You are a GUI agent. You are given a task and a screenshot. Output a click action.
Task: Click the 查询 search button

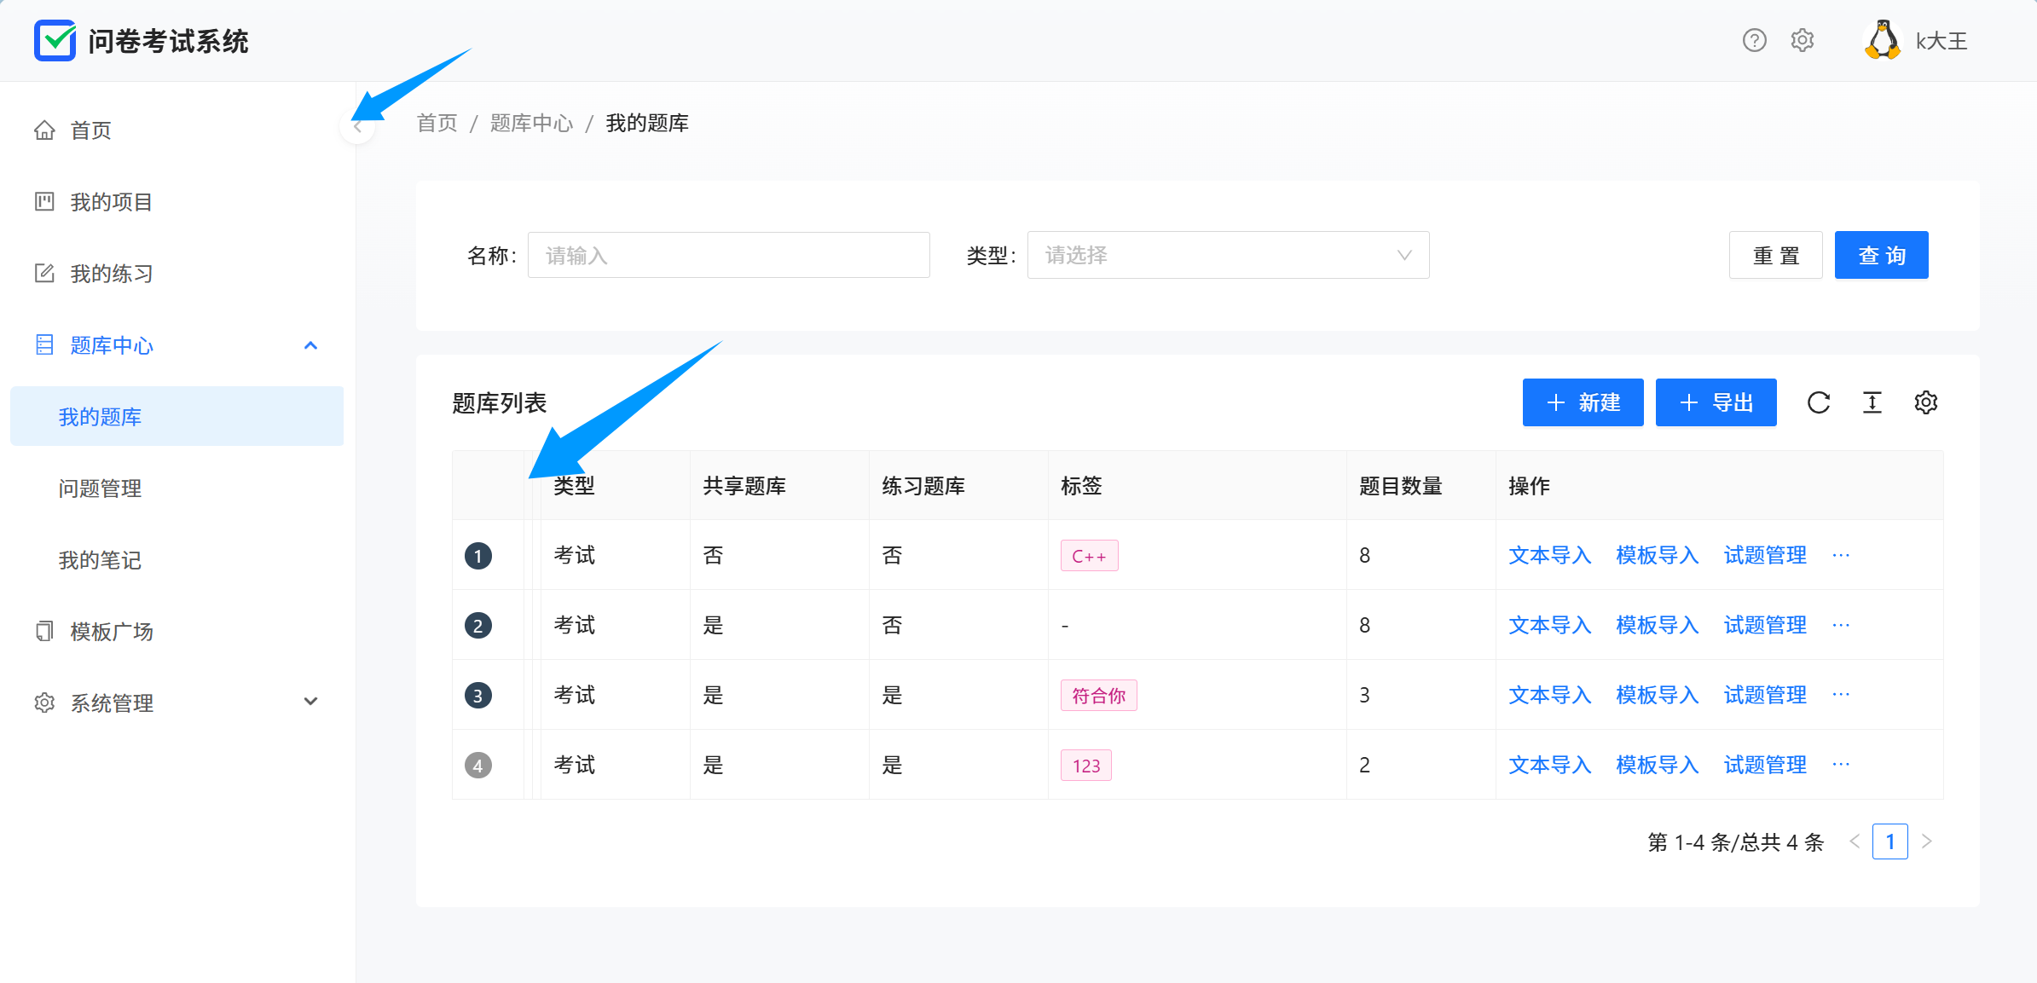1880,255
